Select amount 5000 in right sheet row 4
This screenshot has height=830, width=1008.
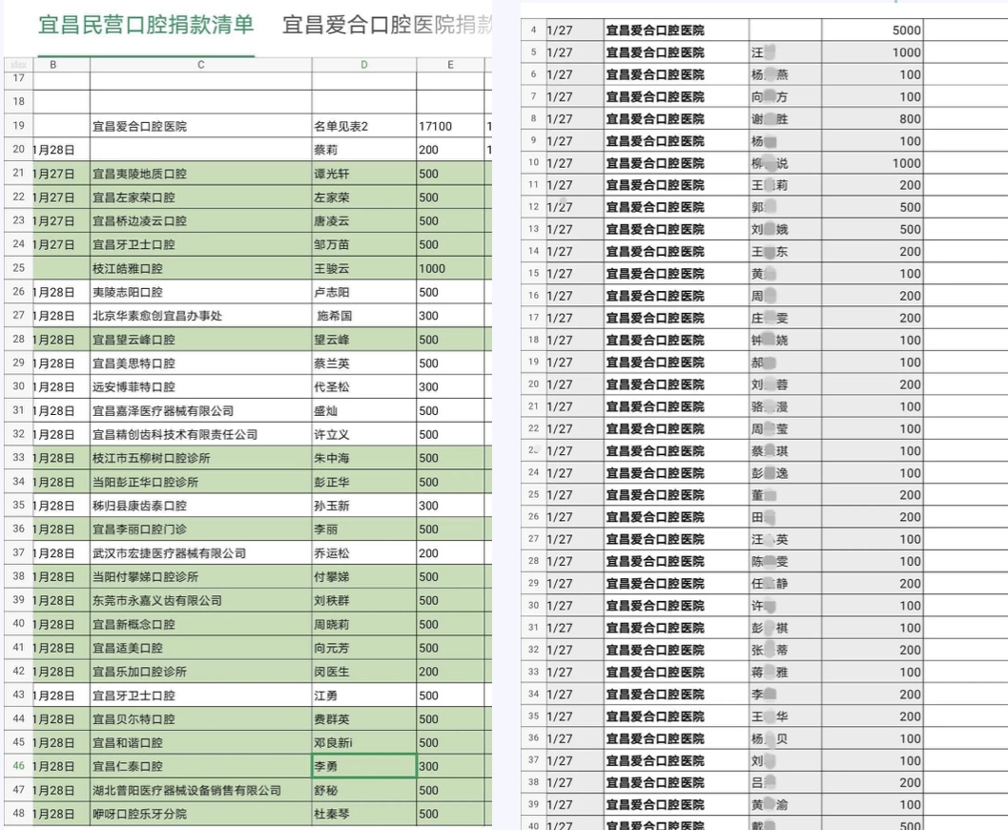(x=873, y=31)
